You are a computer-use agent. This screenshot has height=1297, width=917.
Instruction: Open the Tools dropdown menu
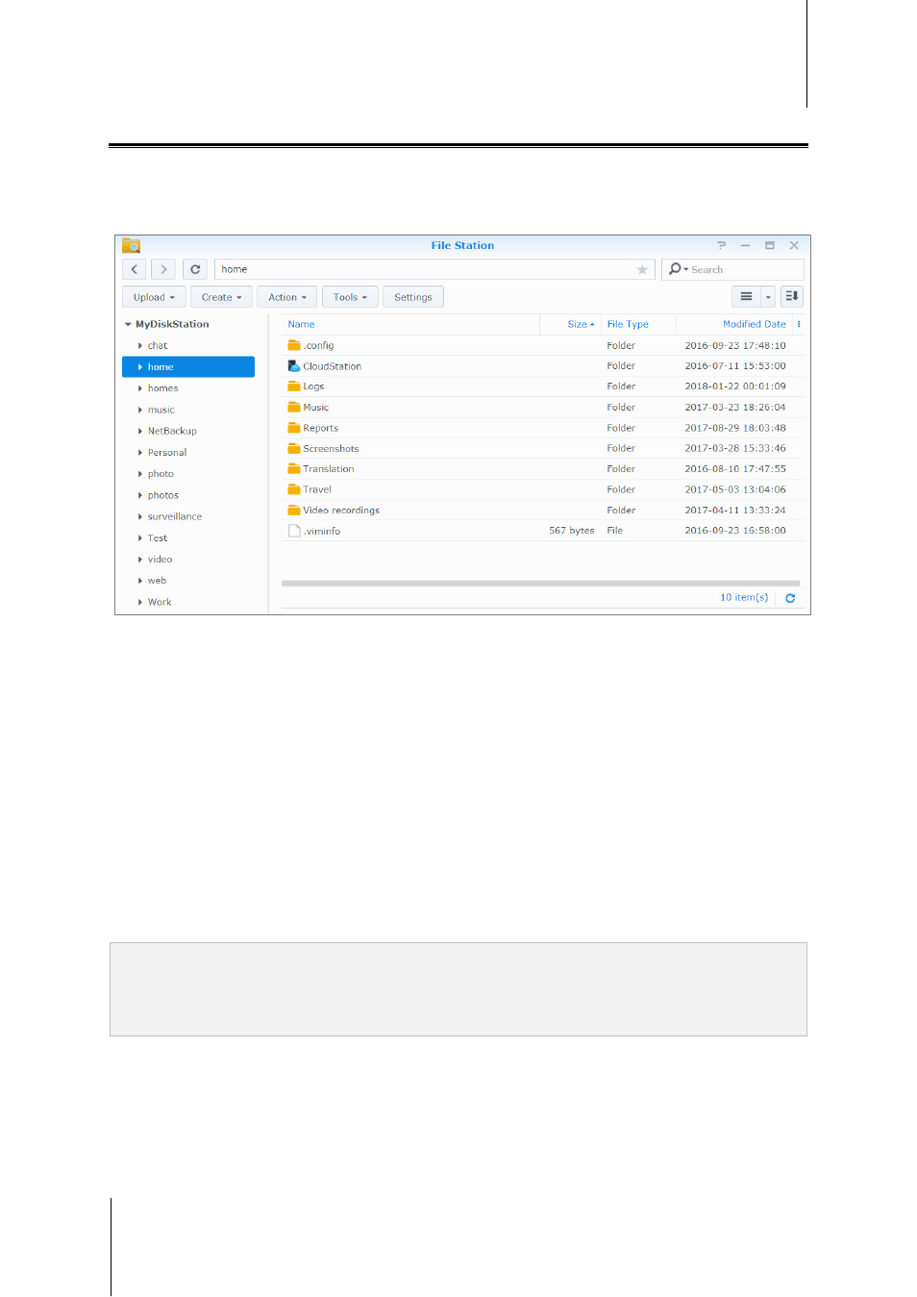point(350,297)
